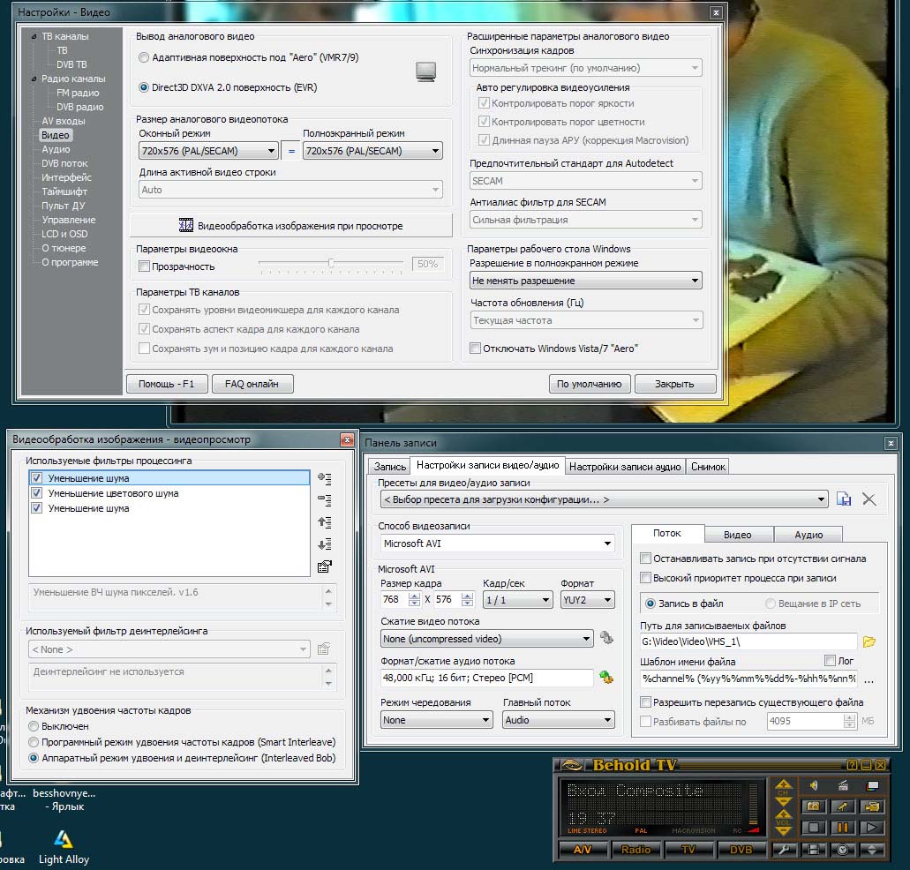Open Оконный режим resolution dropdown
The width and height of the screenshot is (910, 870).
tap(207, 151)
